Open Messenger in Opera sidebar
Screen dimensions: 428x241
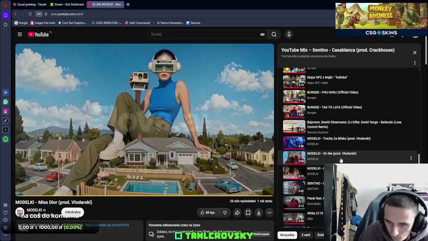(x=5, y=92)
